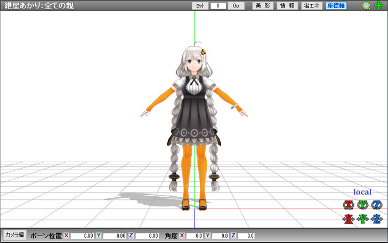Click the blue Z rotation axis icon
Screen dimensions: 388x243
pyautogui.click(x=377, y=205)
